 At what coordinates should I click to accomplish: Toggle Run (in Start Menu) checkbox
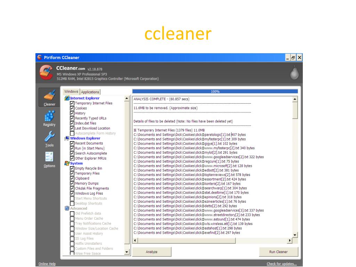[x=72, y=148]
